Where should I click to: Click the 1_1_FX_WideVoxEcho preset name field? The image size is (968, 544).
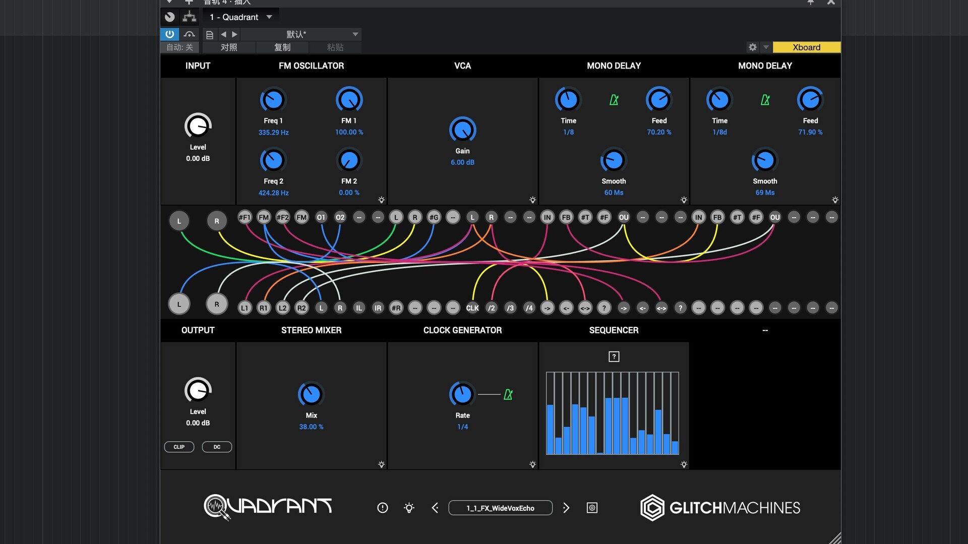tap(500, 508)
